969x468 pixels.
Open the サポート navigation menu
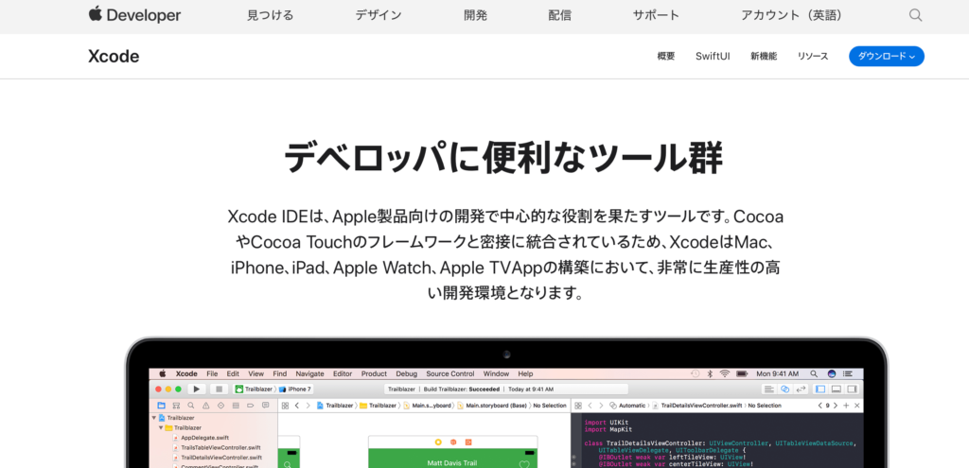[657, 15]
